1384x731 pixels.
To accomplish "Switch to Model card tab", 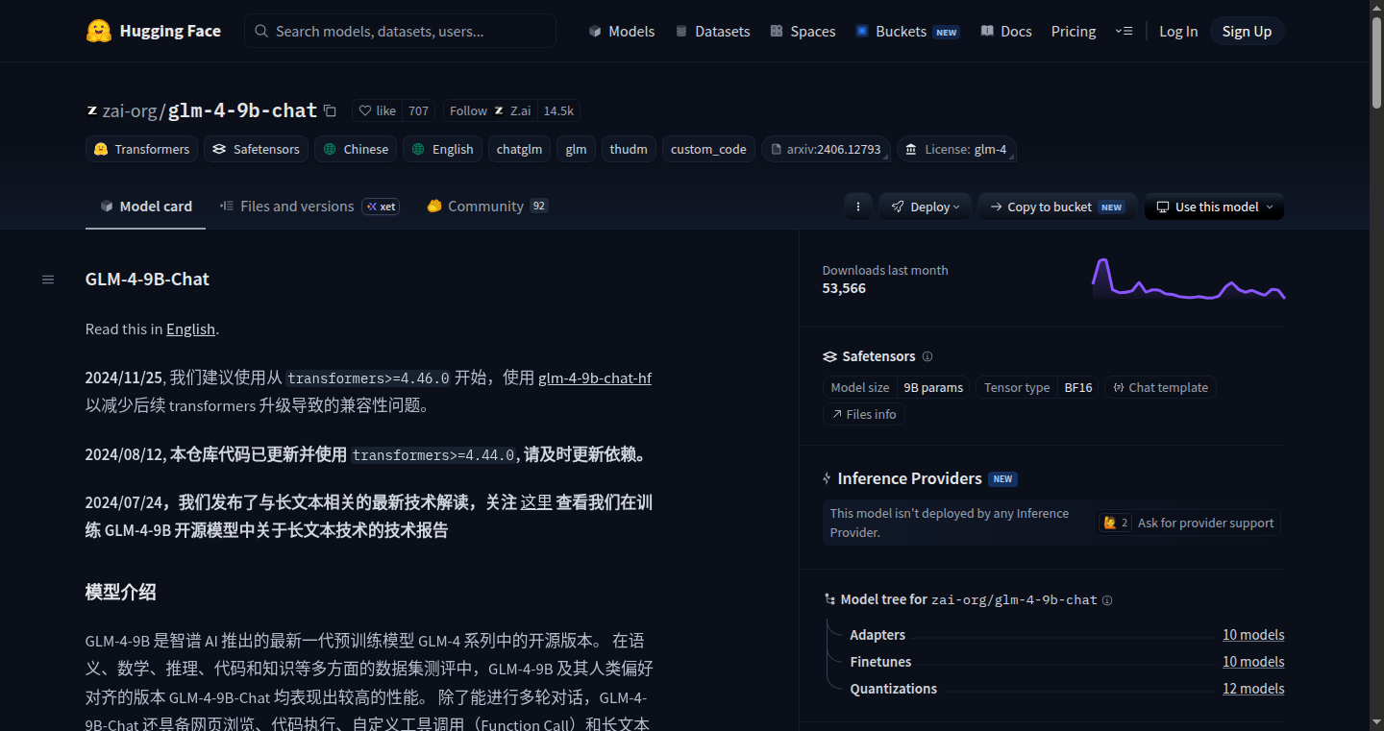I will (145, 207).
